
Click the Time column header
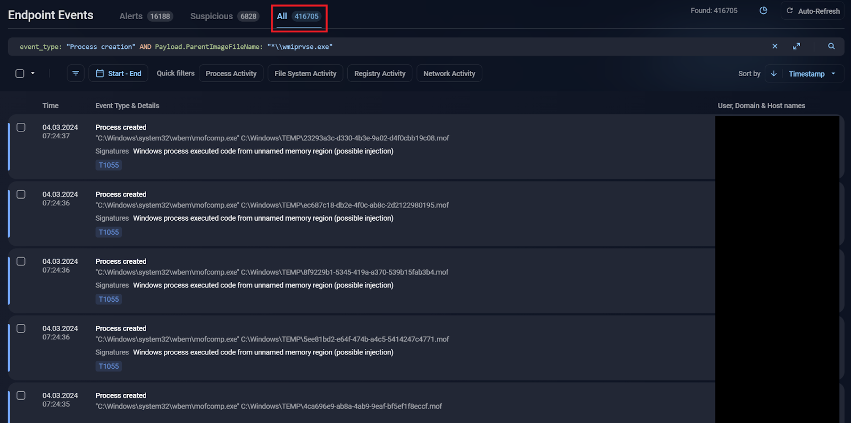click(51, 105)
